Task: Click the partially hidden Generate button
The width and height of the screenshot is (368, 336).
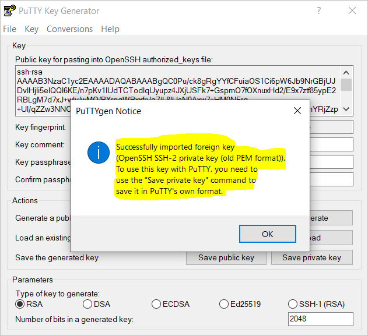Action: (x=331, y=218)
